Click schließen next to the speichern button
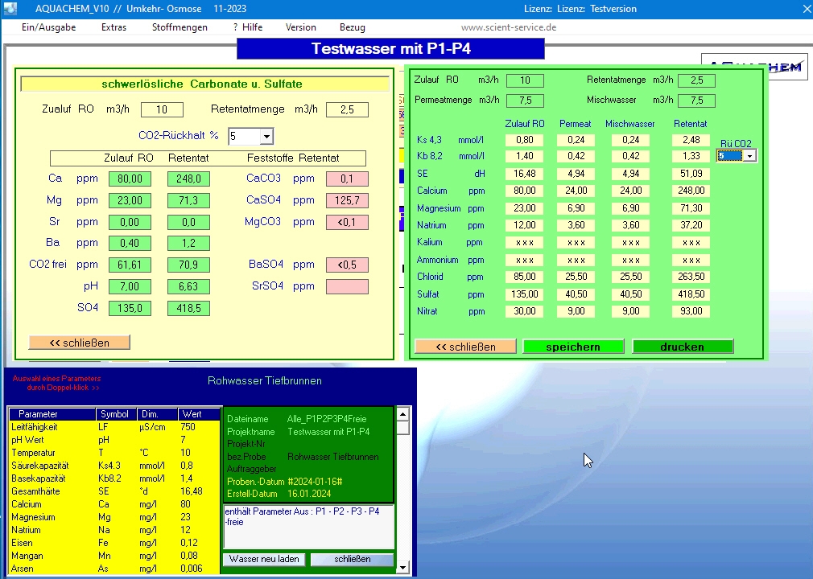 point(464,347)
